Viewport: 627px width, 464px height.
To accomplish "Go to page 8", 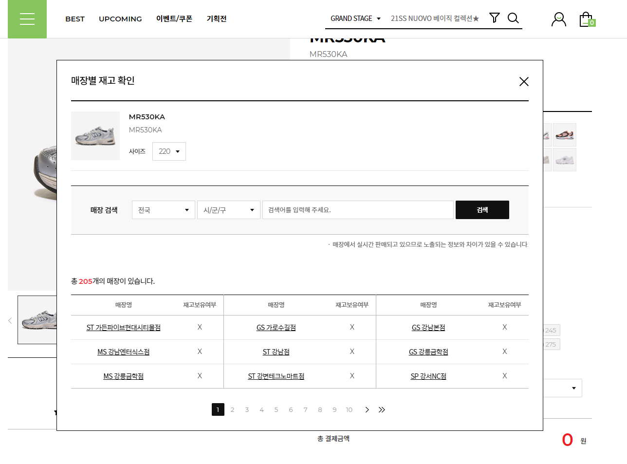I will coord(320,409).
